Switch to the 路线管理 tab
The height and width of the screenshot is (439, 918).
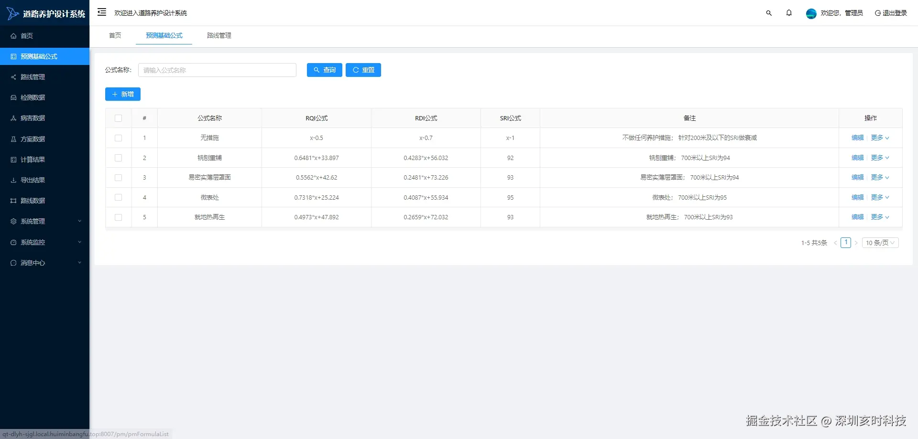pos(219,35)
